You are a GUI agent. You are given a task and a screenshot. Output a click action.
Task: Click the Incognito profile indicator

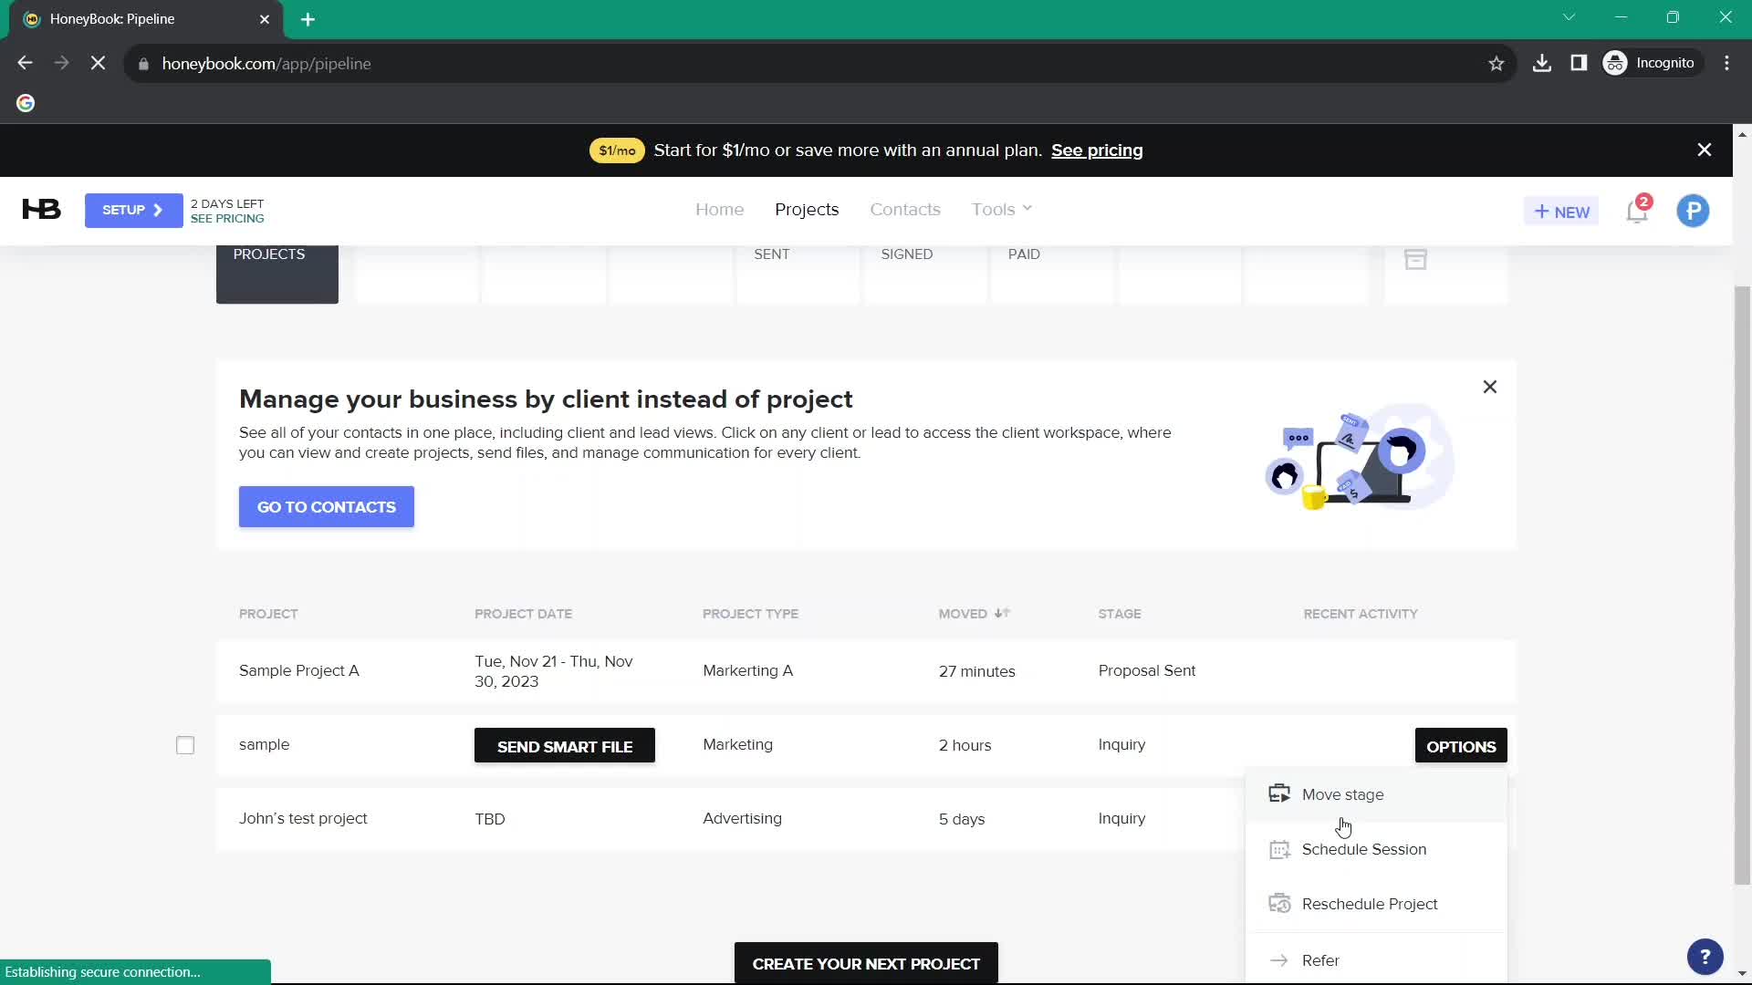(x=1652, y=64)
